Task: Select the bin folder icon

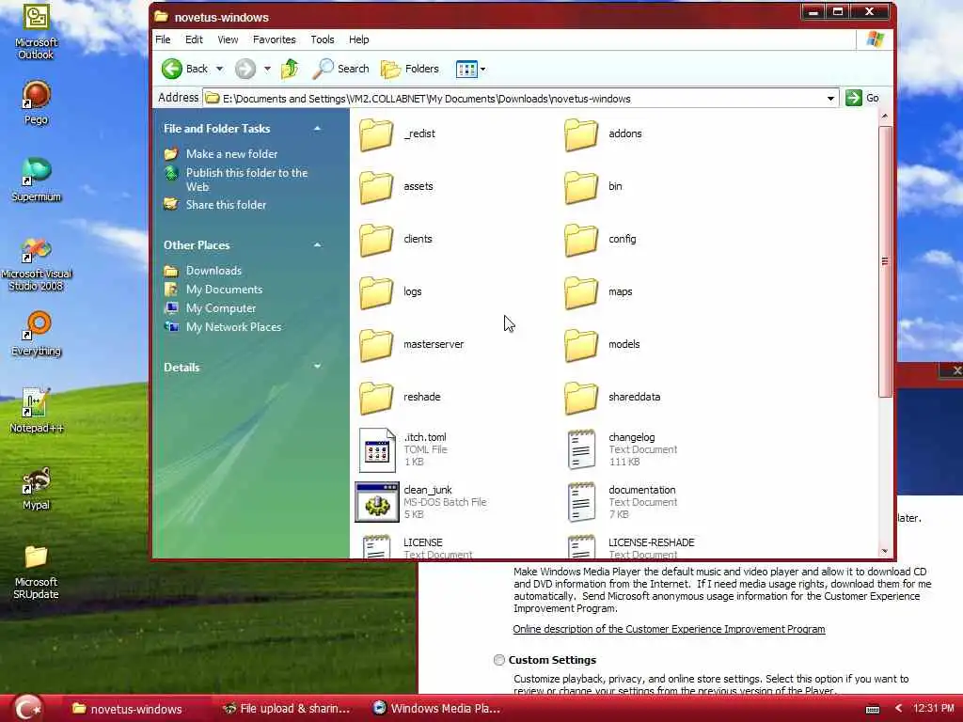Action: point(581,187)
